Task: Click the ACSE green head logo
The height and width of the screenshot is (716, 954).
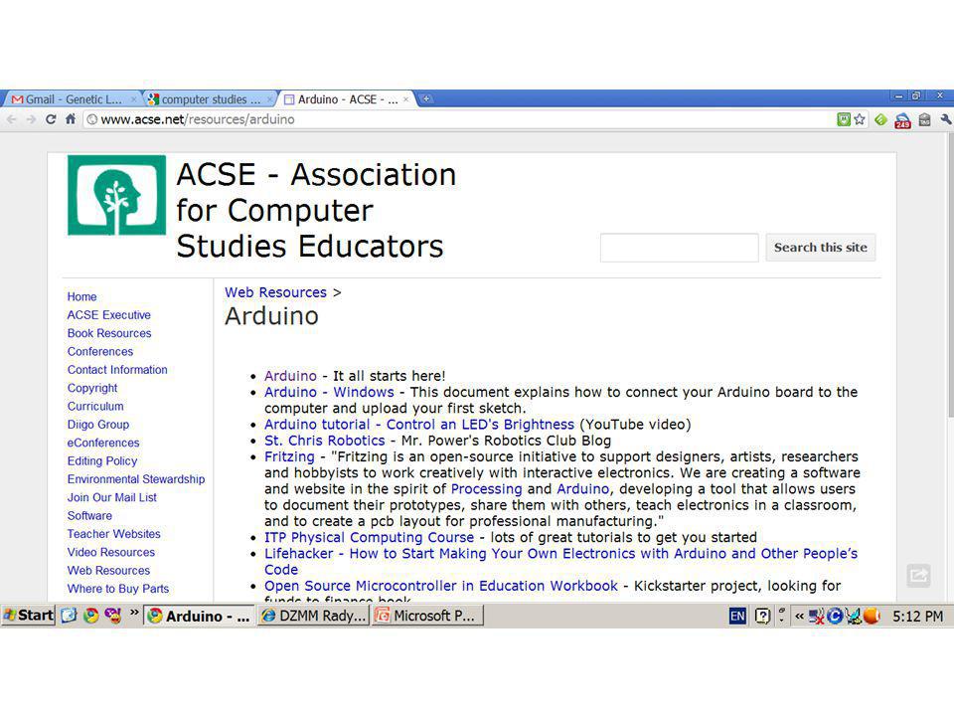Action: (x=116, y=195)
